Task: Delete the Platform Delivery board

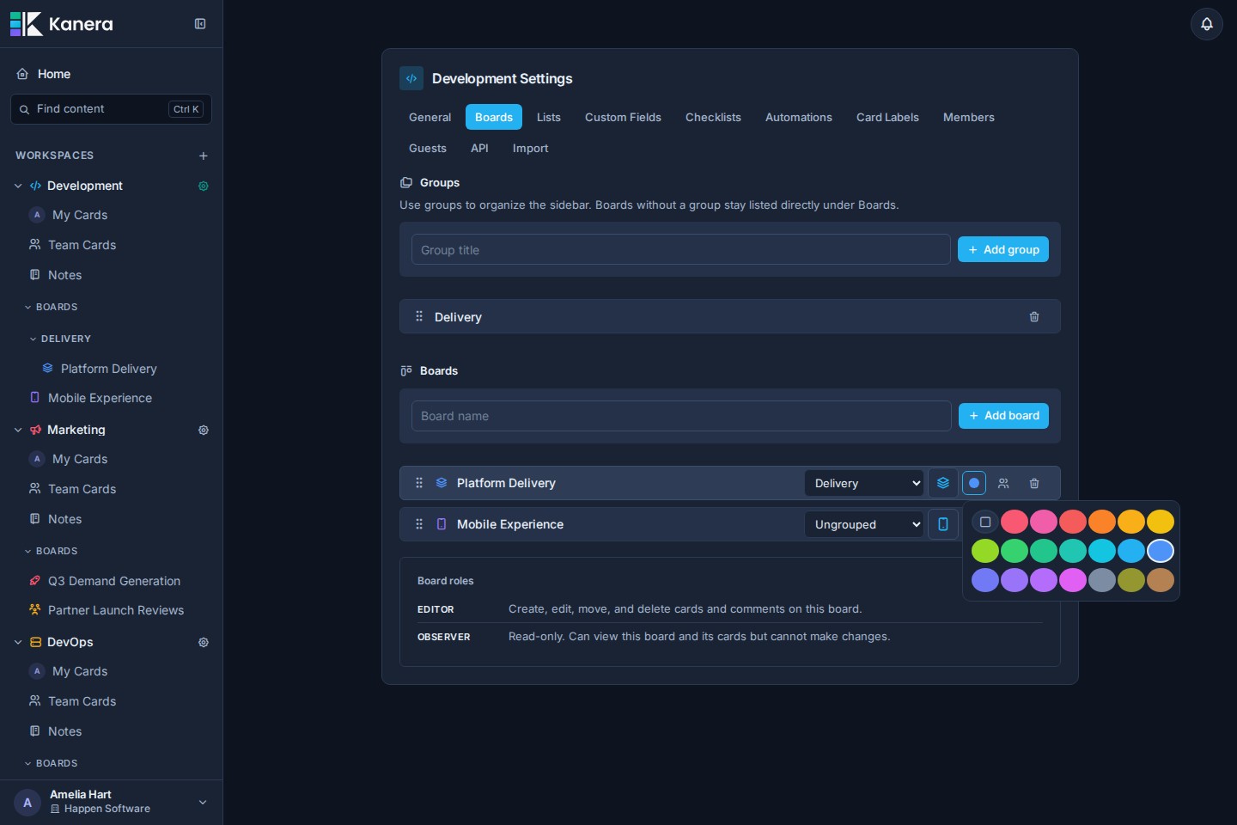Action: pos(1034,483)
